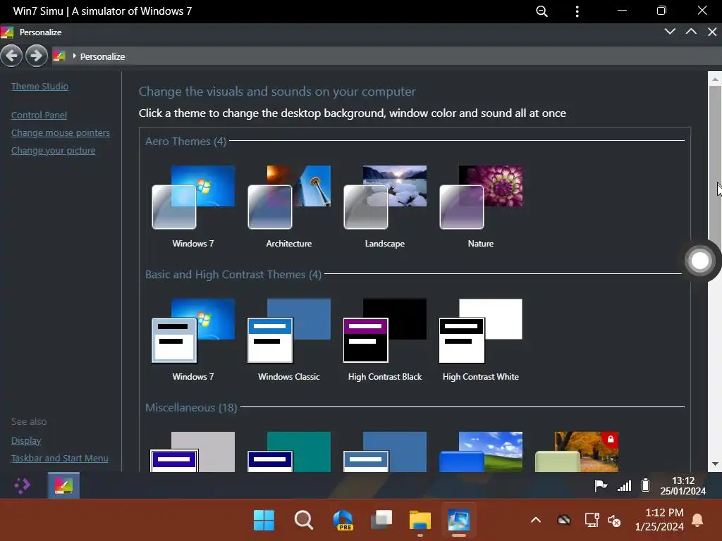Select the Windows Classic theme
Viewport: 722px width, 541px height.
tap(288, 340)
